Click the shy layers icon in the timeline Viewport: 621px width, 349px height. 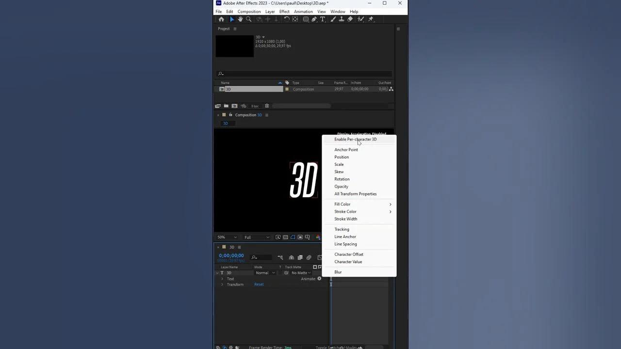[291, 257]
